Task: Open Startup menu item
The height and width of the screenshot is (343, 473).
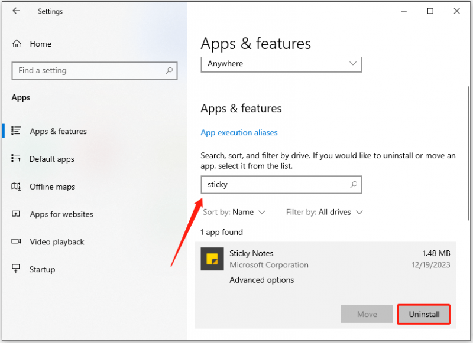Action: pos(42,270)
